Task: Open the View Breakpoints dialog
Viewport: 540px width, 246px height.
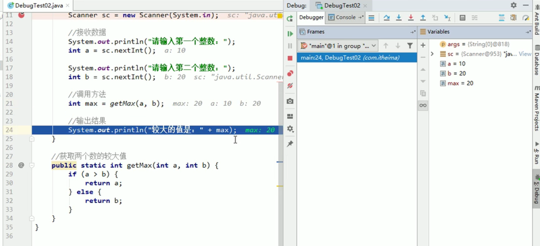Action: click(290, 73)
